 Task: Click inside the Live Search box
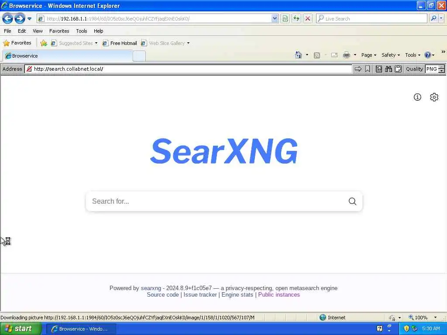[371, 19]
